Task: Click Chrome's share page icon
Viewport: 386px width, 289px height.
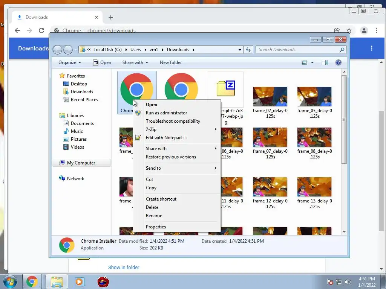Action: click(x=337, y=30)
